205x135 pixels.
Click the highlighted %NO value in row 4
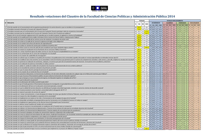click(x=147, y=33)
